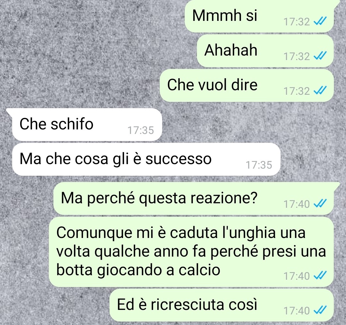
Task: Select the 'Ed è ricresciuta così' bubble
Action: [x=222, y=305]
